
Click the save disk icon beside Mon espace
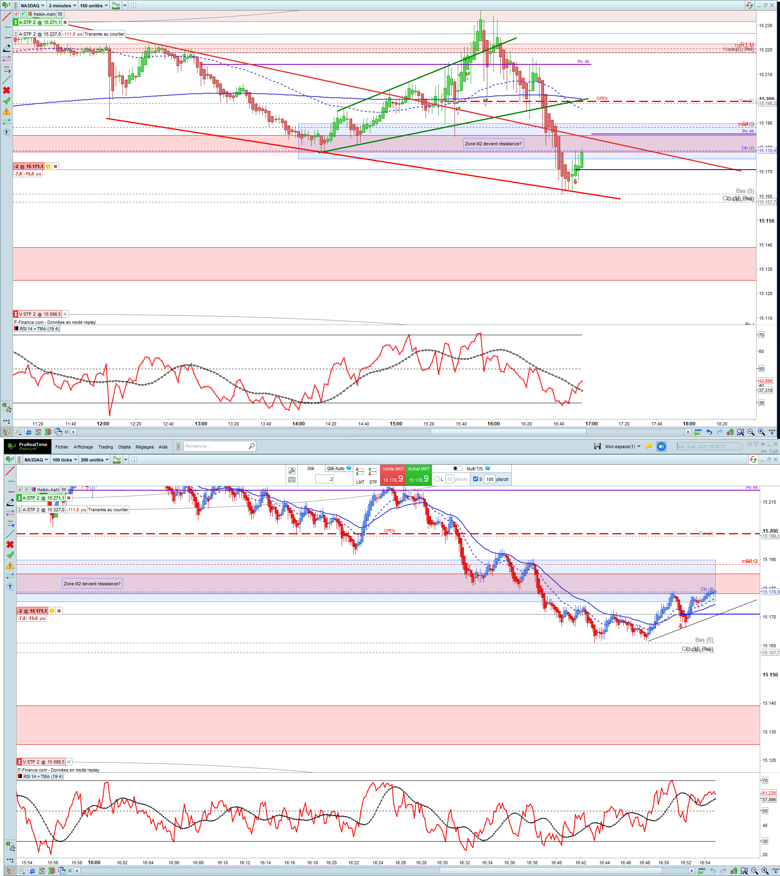tap(597, 447)
